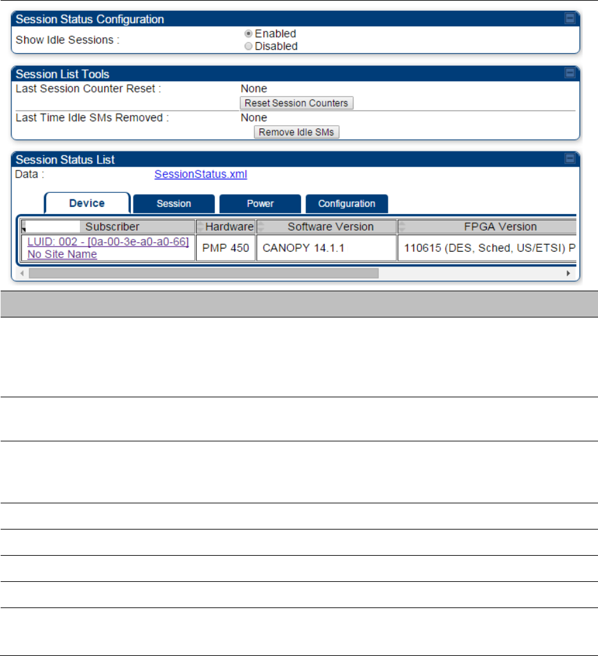
Task: Click the CANOPY 14.1.1 software version cell
Action: [326, 248]
